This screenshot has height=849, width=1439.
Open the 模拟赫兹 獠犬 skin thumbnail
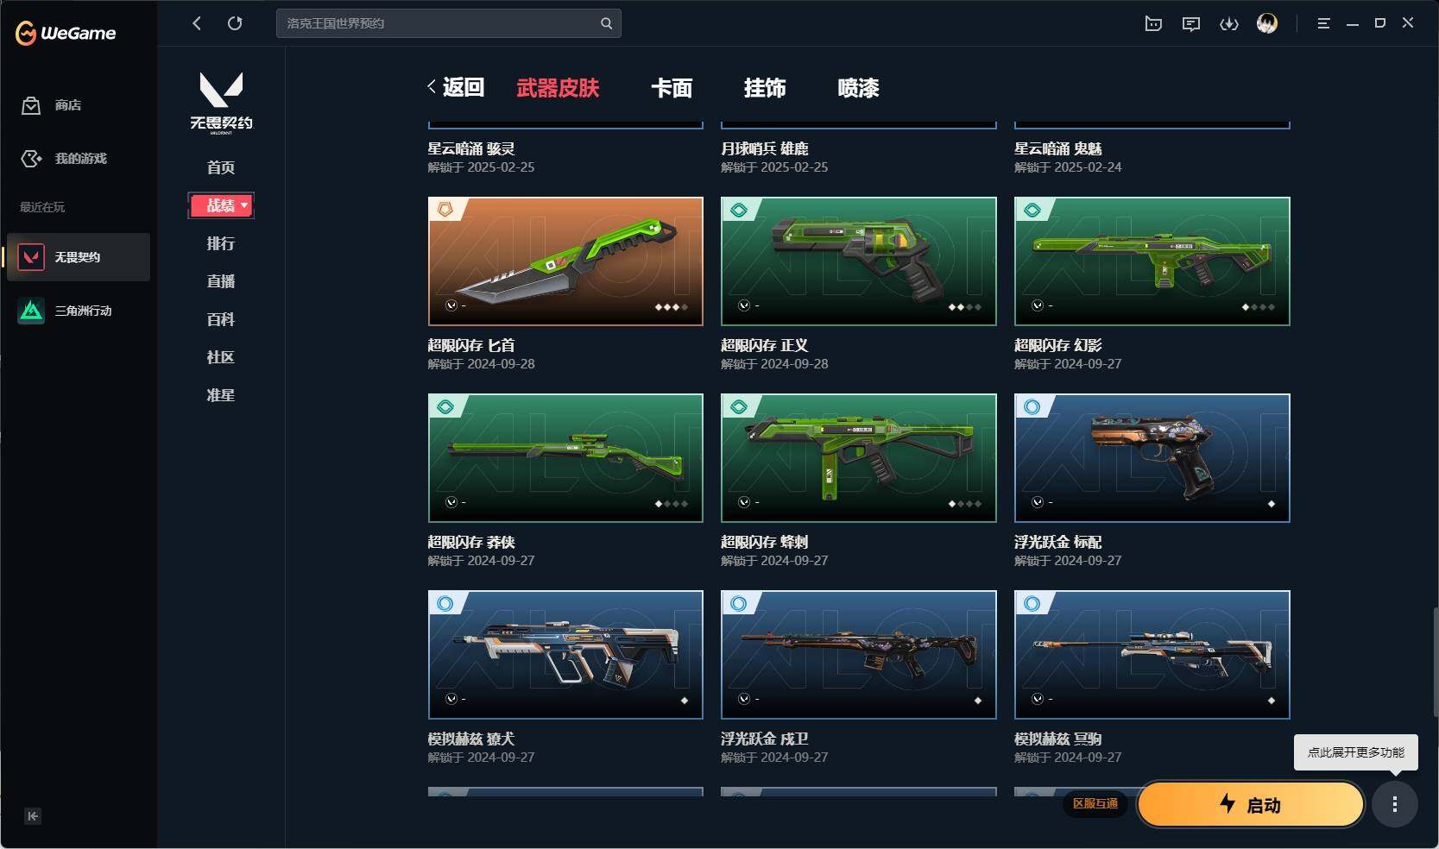coord(565,655)
